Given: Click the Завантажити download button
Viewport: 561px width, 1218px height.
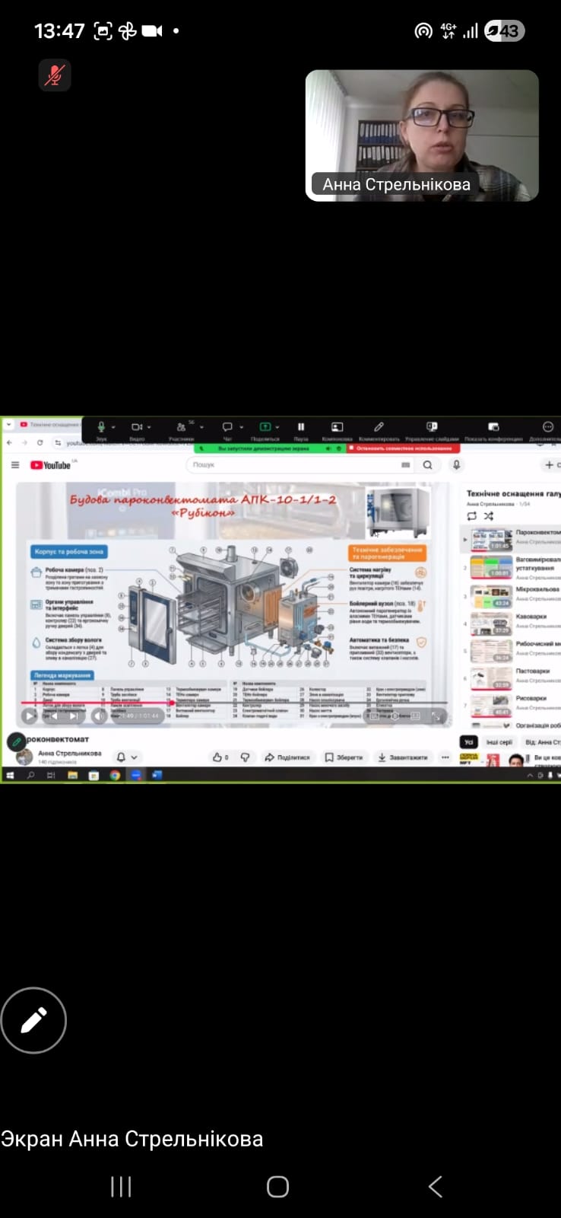Looking at the screenshot, I should tap(403, 757).
